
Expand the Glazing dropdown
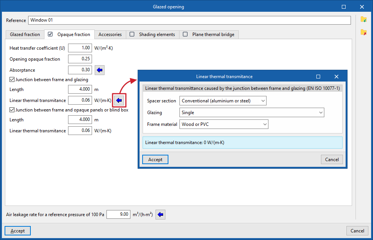point(252,113)
